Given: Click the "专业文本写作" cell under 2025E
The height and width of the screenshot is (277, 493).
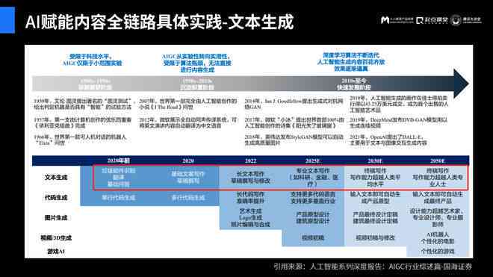Looking at the screenshot, I should [x=313, y=178].
